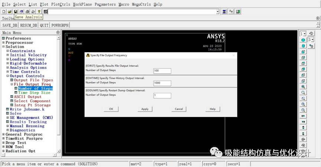The image size is (321, 167).
Task: Select Time Step Size in the tree
Action: click(34, 93)
